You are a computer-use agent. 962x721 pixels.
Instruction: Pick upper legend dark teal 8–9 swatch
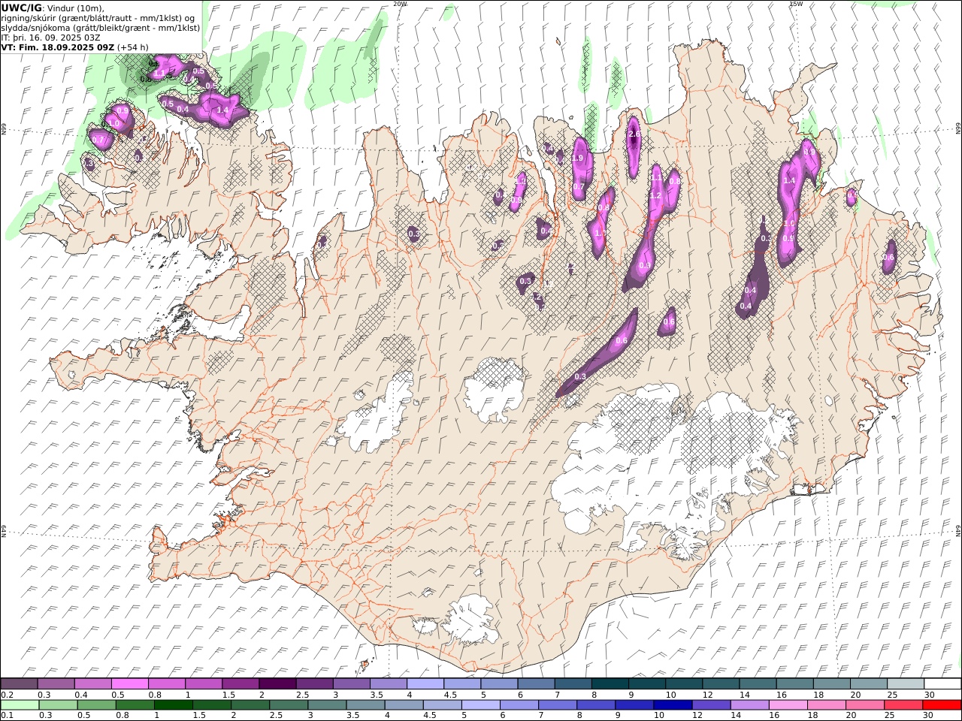coord(610,683)
